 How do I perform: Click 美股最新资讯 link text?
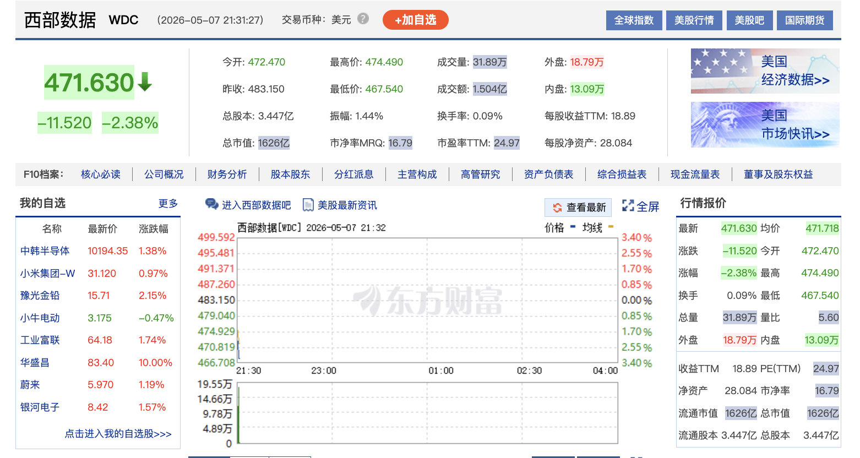pyautogui.click(x=347, y=205)
